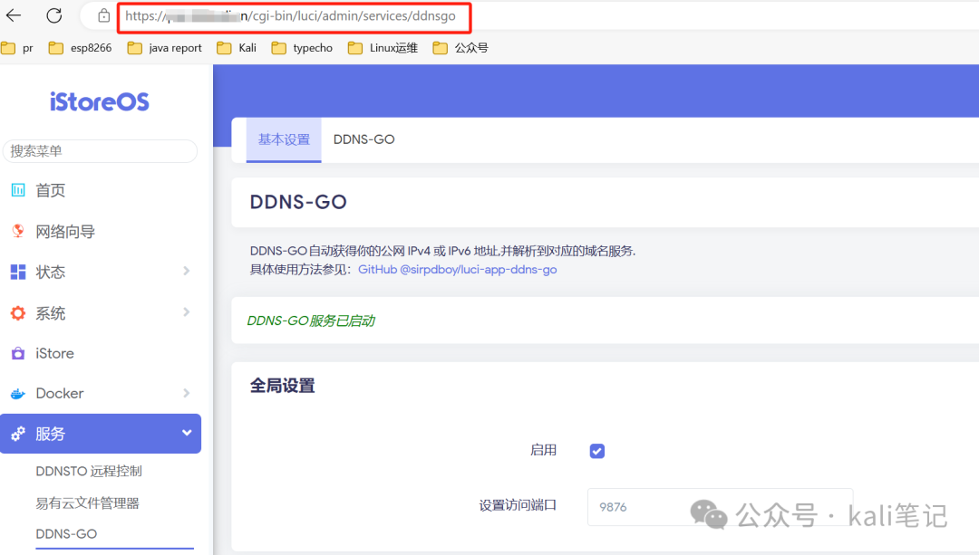This screenshot has width=979, height=555.
Task: Click the browser back arrow
Action: coord(14,15)
